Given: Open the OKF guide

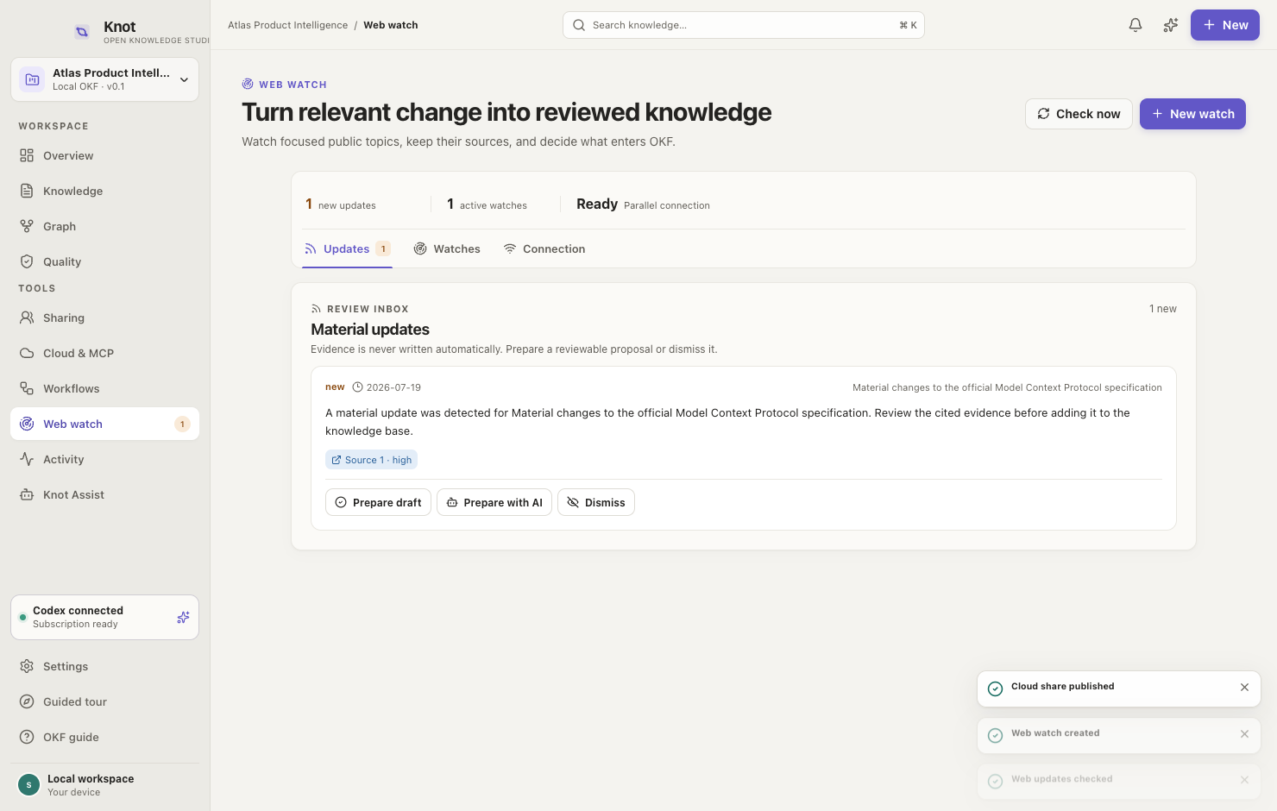Looking at the screenshot, I should pos(104,737).
